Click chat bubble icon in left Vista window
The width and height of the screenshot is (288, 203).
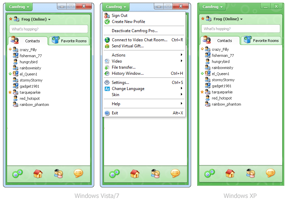[x=78, y=173]
